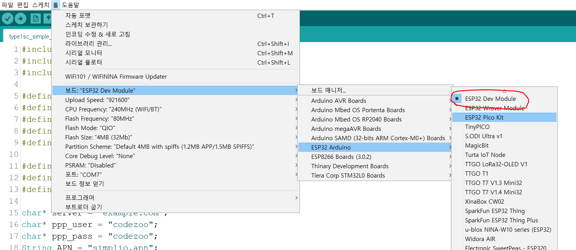Image resolution: width=576 pixels, height=250 pixels.
Task: Open 시리얼 플로터
Action: 175,62
